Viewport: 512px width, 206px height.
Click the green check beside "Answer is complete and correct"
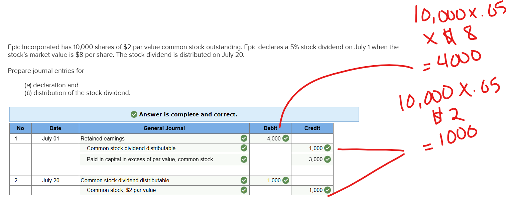[134, 114]
